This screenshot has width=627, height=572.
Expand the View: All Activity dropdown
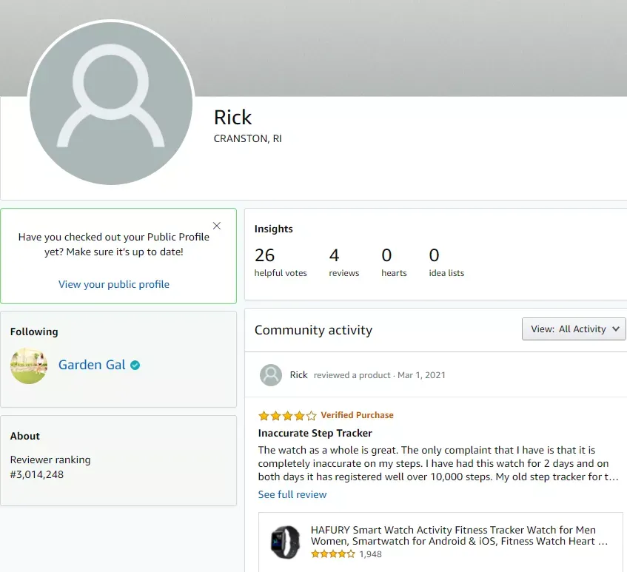pyautogui.click(x=574, y=329)
